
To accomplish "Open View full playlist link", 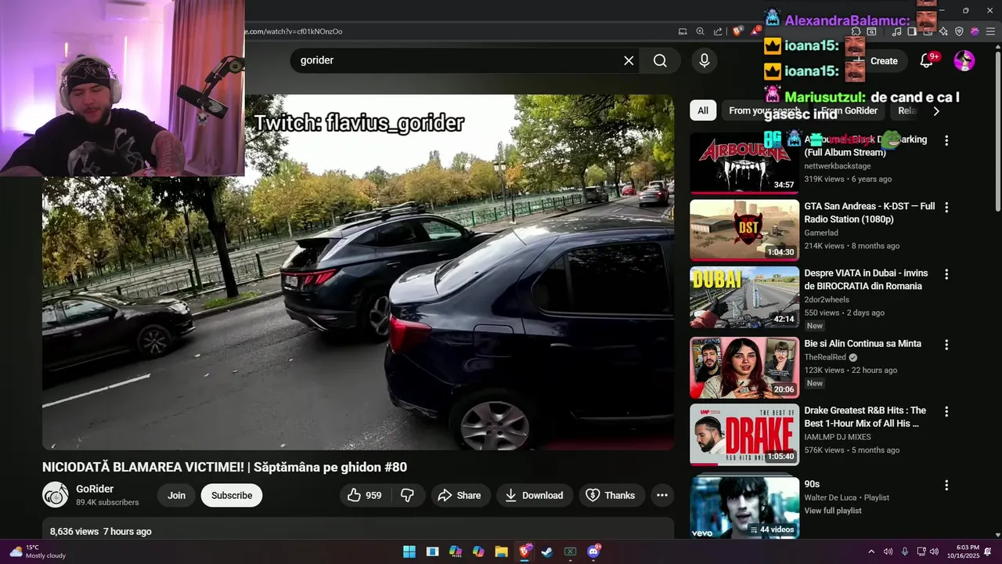I will pyautogui.click(x=833, y=511).
